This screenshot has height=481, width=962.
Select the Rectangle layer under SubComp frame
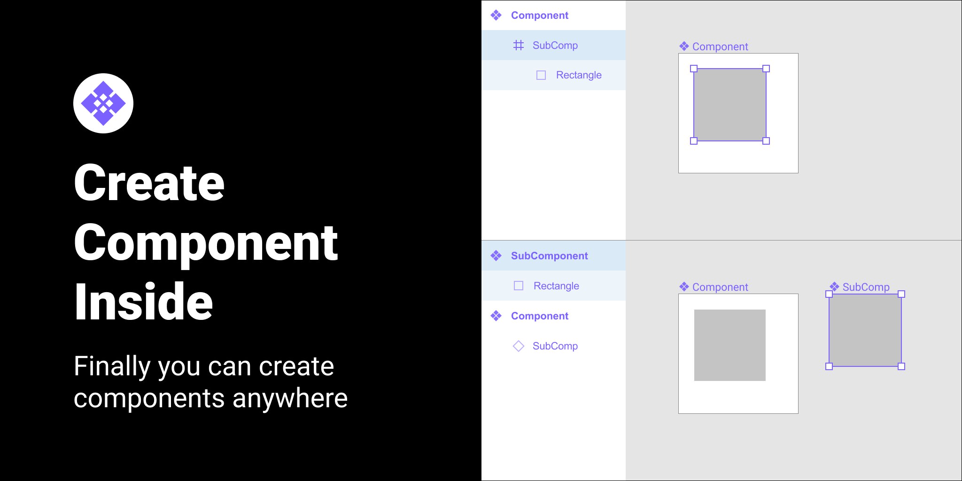pos(553,75)
